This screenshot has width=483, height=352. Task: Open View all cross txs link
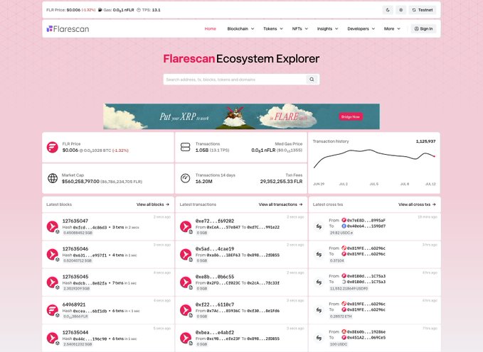pos(417,204)
